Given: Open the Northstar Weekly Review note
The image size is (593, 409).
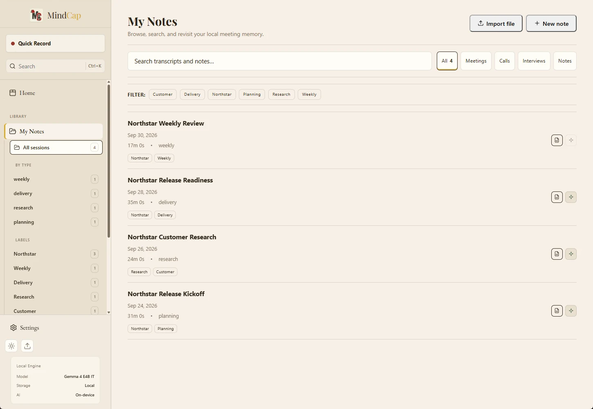Looking at the screenshot, I should coord(166,123).
